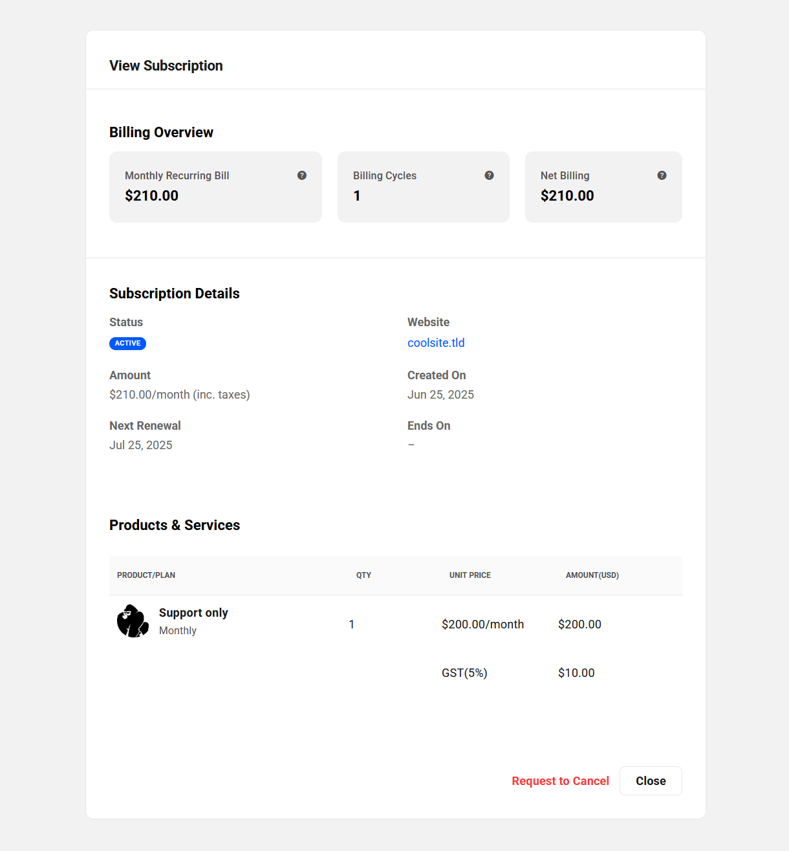Viewport: 789px width, 851px height.
Task: Select the Support only product name
Action: click(x=193, y=613)
